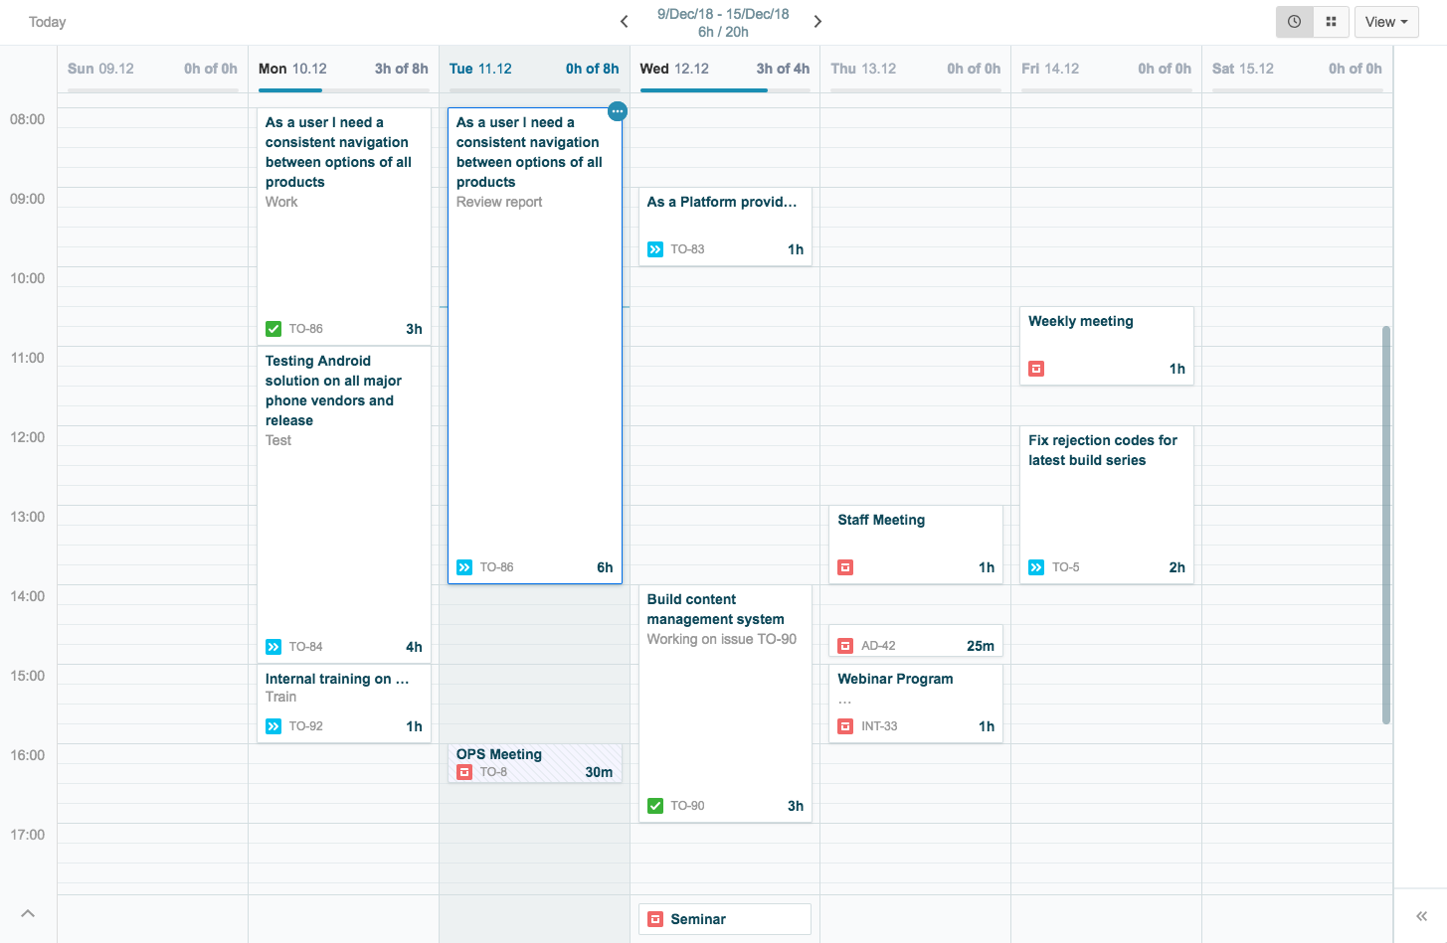This screenshot has height=943, width=1447.
Task: Click the blue forward icon on TO-84
Action: (x=273, y=647)
